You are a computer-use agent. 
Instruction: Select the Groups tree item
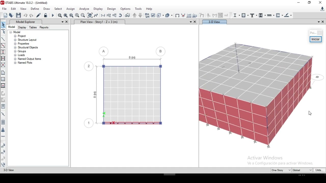click(22, 51)
